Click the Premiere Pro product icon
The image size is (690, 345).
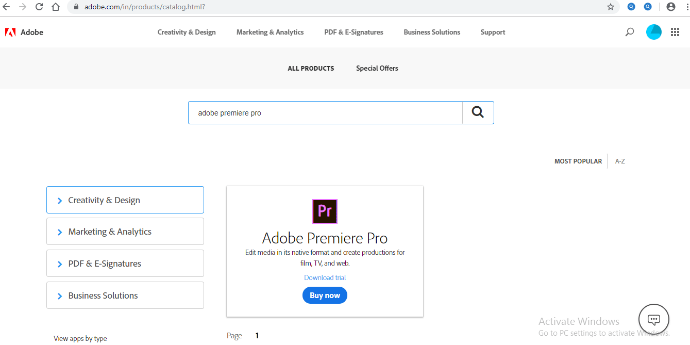click(325, 211)
